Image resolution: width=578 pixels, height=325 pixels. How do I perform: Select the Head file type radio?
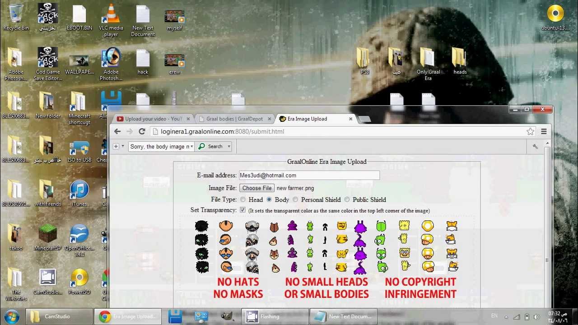243,200
